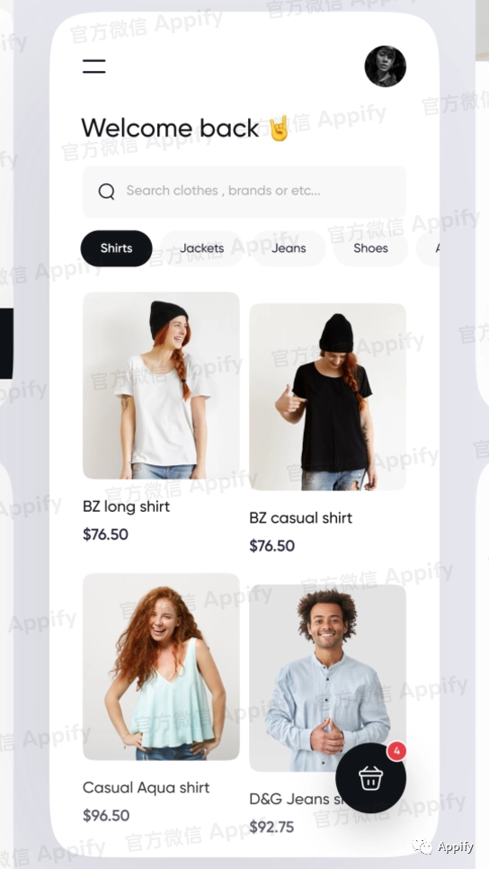
Task: Select the partially visible fifth category chip
Action: [x=428, y=248]
